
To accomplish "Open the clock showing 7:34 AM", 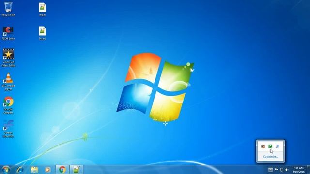I will click(298, 170).
